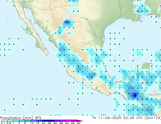161x124 pixels.
Task: Select the 40–45 mm magenta legend box
Action: tap(69, 121)
